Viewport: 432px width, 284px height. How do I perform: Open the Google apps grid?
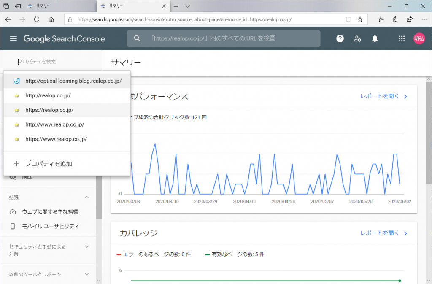coord(402,38)
